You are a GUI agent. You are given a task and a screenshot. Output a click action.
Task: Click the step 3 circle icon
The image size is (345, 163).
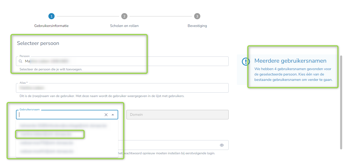pos(197,16)
